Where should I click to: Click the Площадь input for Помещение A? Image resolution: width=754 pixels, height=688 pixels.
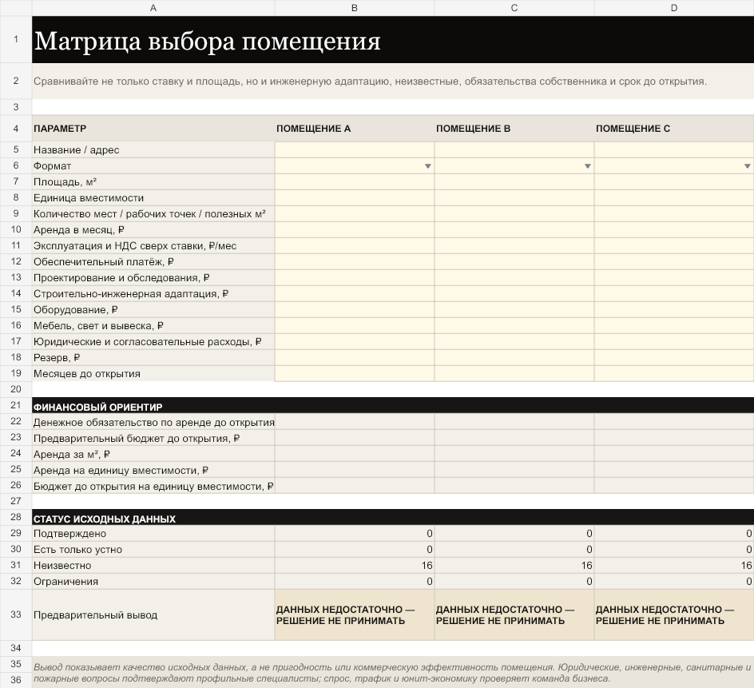coord(355,182)
